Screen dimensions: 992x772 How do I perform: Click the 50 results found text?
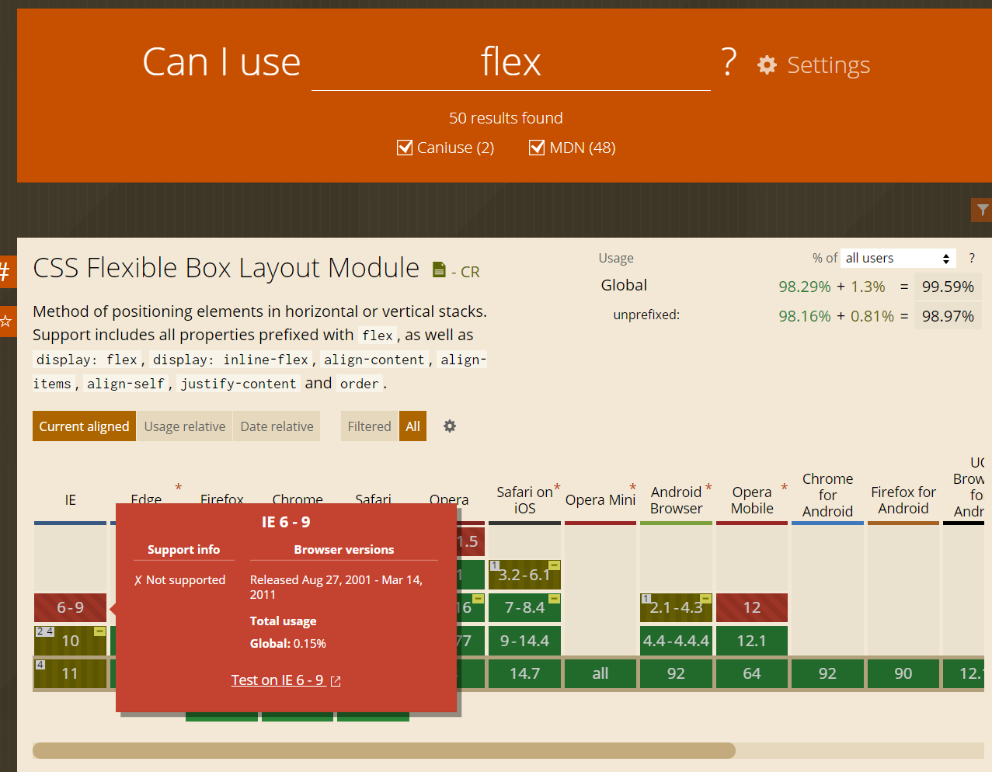(x=506, y=118)
